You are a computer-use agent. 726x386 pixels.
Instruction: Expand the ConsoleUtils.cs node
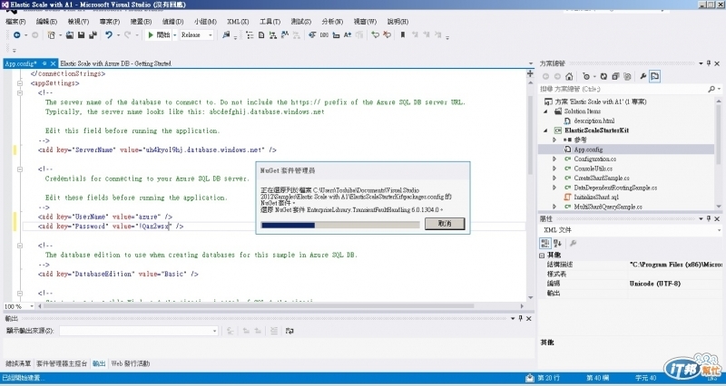pos(554,169)
